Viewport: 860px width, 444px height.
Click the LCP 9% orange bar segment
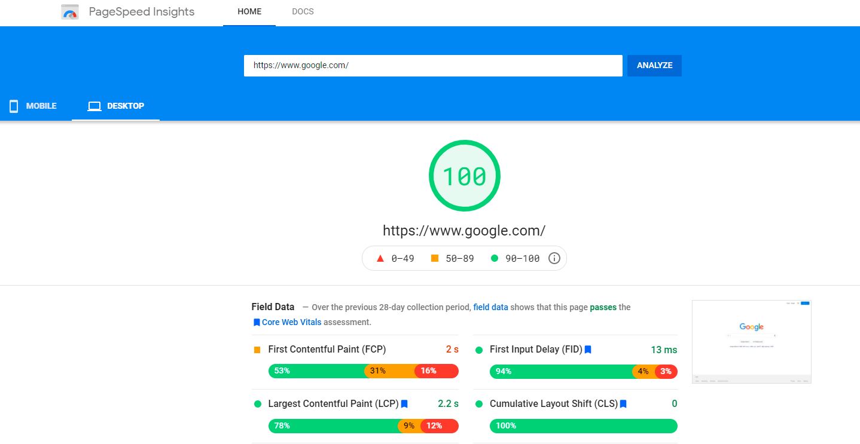410,426
